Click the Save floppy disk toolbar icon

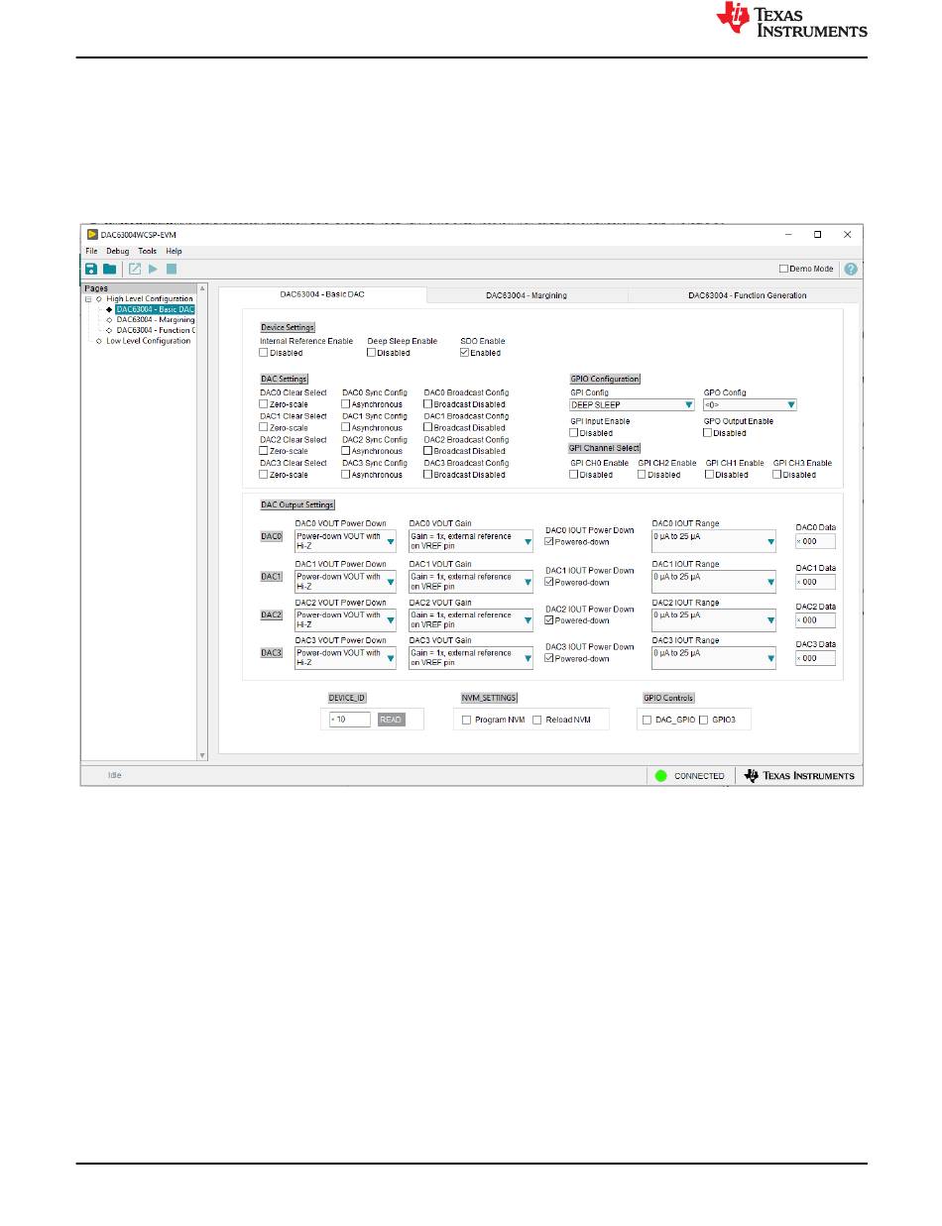(x=91, y=269)
